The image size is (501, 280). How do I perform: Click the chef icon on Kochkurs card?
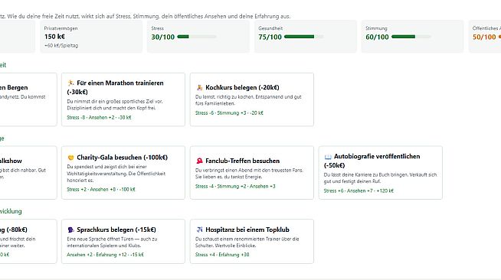click(x=199, y=87)
